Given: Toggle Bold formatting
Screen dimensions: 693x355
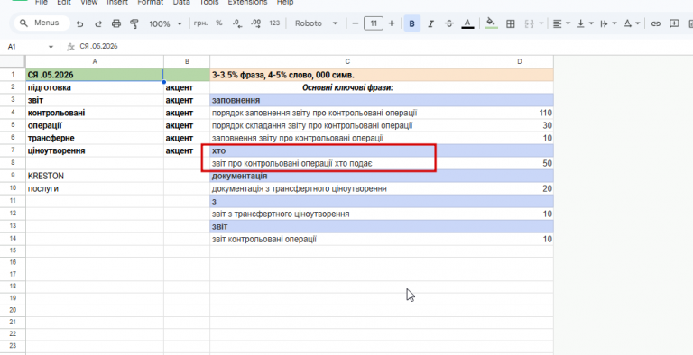Looking at the screenshot, I should tap(411, 23).
